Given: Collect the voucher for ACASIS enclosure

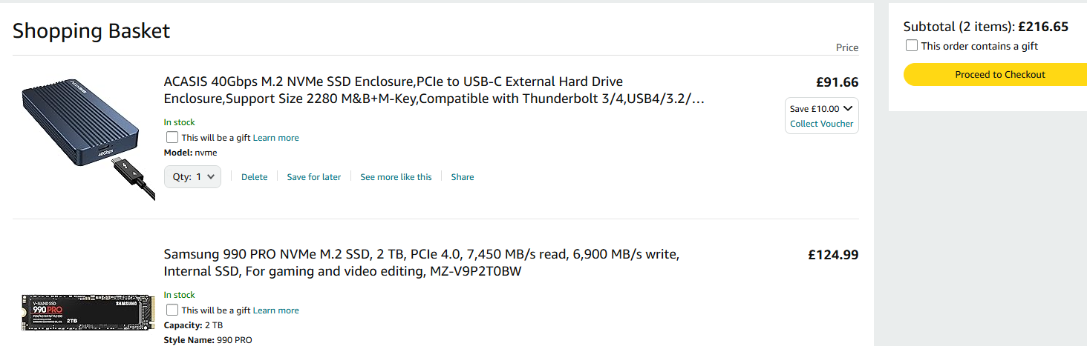Looking at the screenshot, I should tap(821, 124).
